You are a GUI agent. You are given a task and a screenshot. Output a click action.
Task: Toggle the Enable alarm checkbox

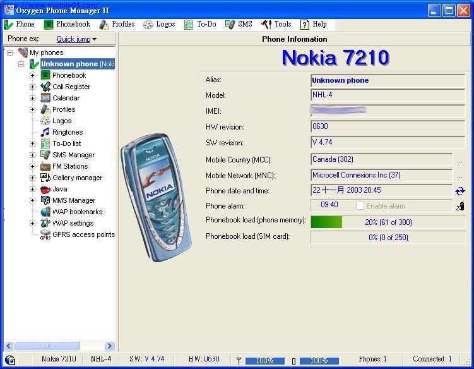[360, 206]
